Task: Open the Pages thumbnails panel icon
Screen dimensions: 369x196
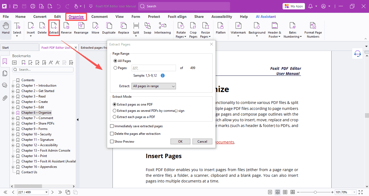Action: 5,73
